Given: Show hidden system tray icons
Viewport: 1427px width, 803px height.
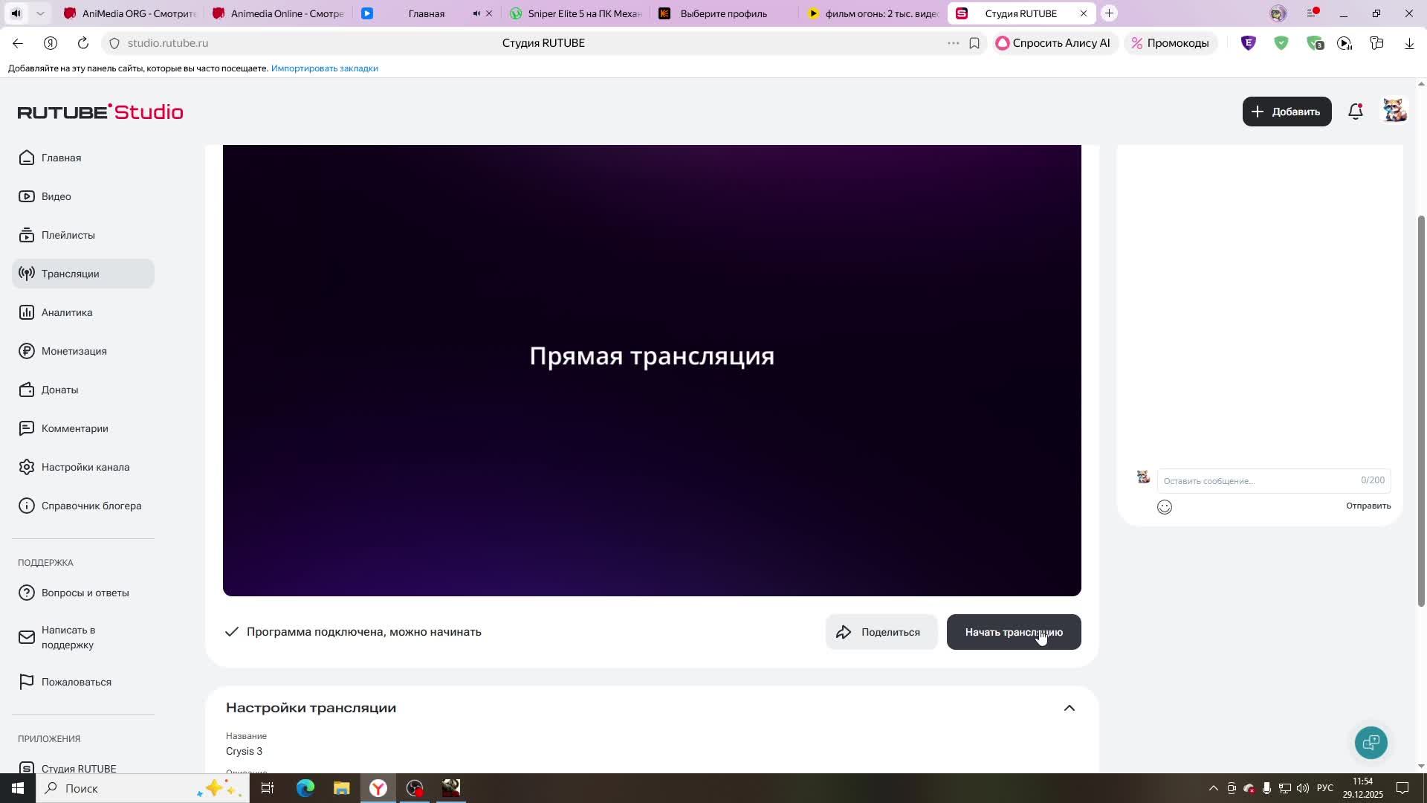Looking at the screenshot, I should pyautogui.click(x=1213, y=788).
